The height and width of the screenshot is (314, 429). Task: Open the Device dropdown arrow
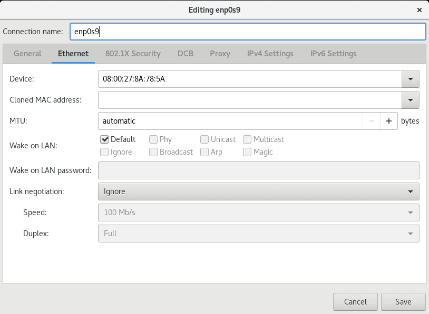[410, 79]
